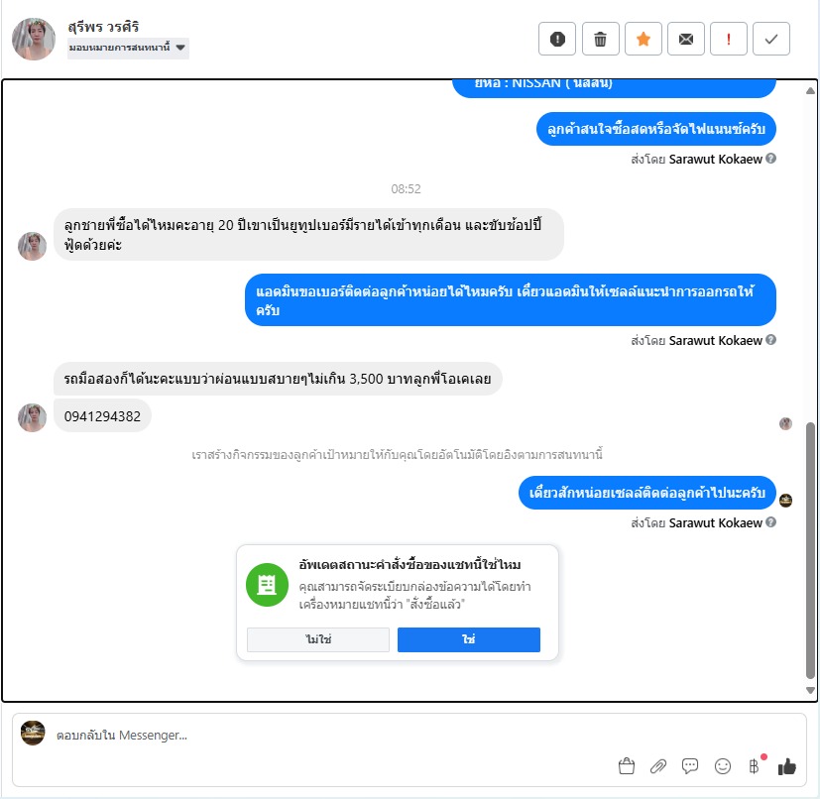
Task: Open the shopping bag products icon
Action: click(x=626, y=766)
